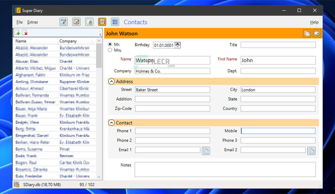The width and height of the screenshot is (335, 194).
Task: Click the Country input field
Action: click(x=278, y=109)
